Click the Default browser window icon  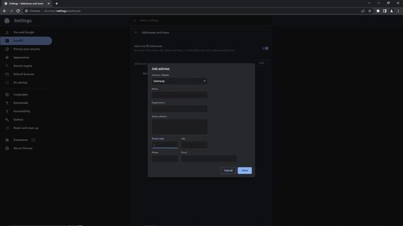7,74
